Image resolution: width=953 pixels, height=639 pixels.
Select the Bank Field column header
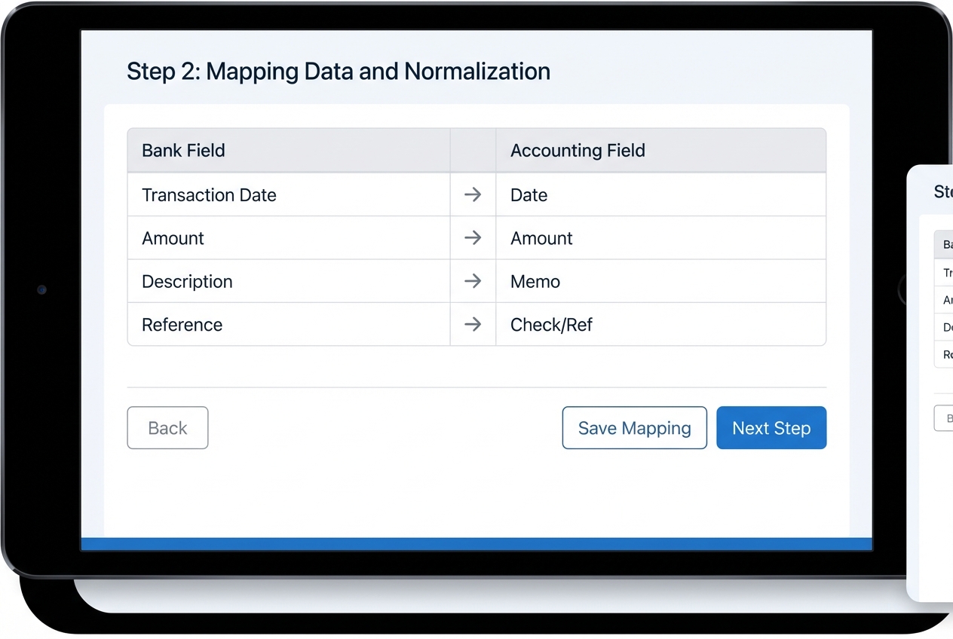(183, 150)
